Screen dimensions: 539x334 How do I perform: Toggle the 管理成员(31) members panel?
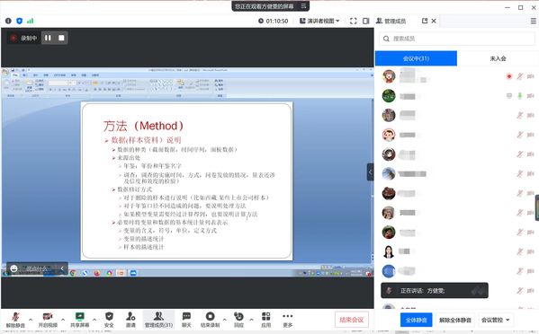pyautogui.click(x=158, y=320)
